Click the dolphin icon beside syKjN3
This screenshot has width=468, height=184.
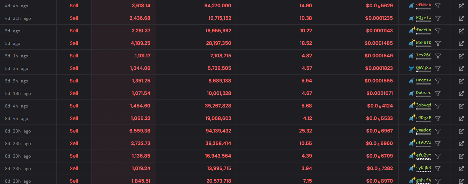(x=412, y=168)
